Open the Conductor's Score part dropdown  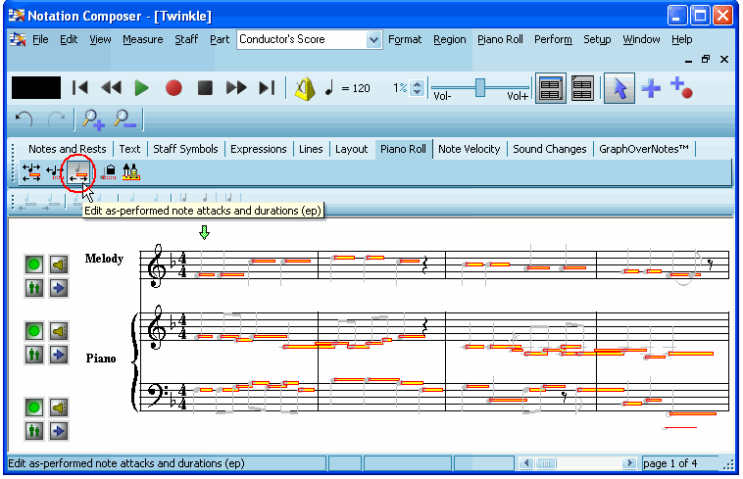(x=373, y=40)
